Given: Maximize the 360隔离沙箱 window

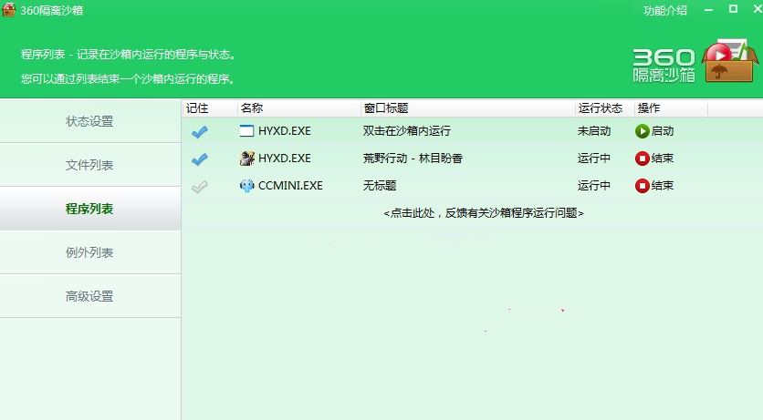Looking at the screenshot, I should pos(733,9).
